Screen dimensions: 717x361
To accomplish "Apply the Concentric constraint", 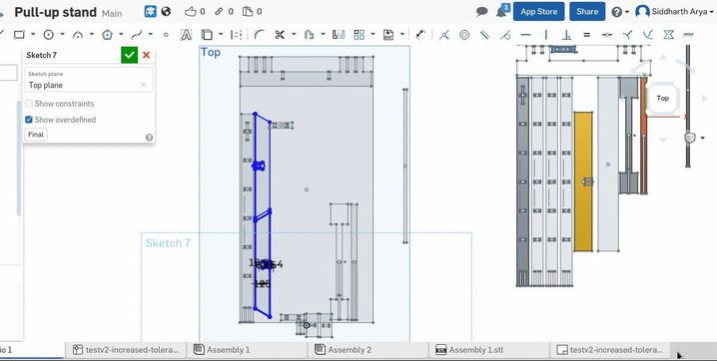I will (464, 35).
